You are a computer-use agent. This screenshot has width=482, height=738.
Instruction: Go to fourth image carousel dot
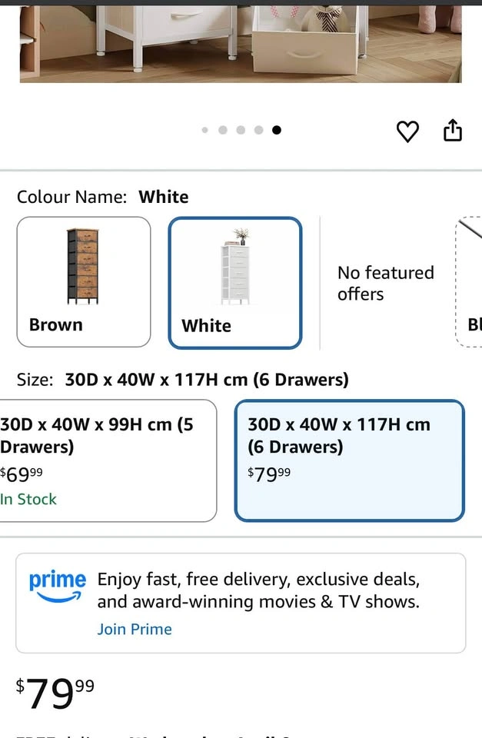point(258,130)
